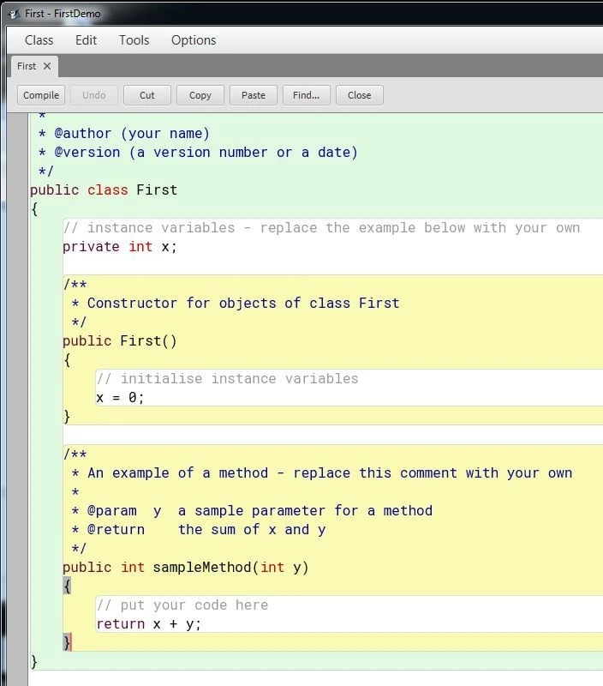The width and height of the screenshot is (603, 686).
Task: Click the Cut button
Action: tap(147, 95)
